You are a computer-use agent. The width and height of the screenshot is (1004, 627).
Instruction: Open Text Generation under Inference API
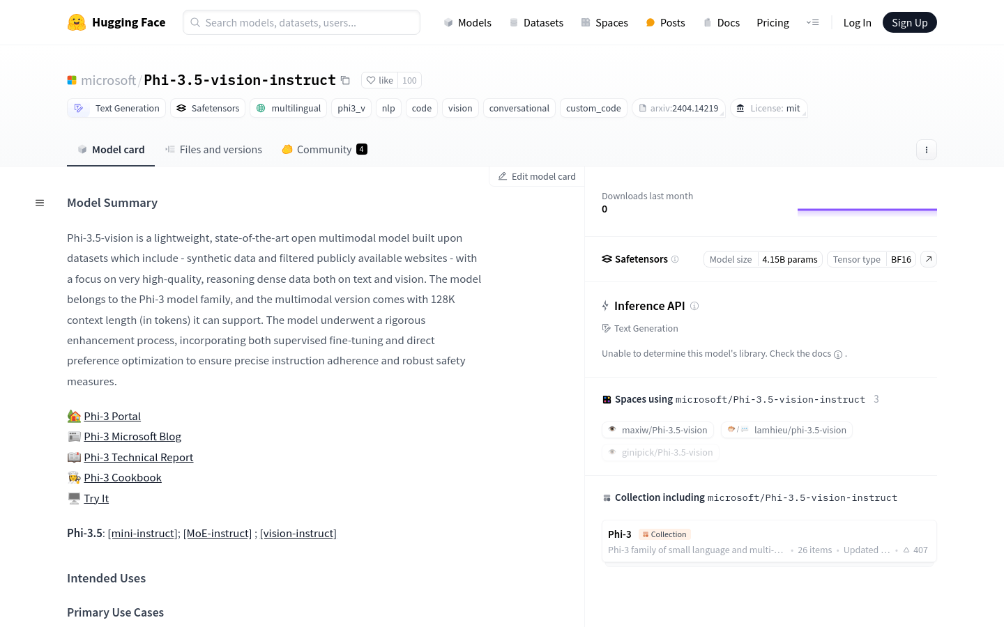tap(640, 328)
